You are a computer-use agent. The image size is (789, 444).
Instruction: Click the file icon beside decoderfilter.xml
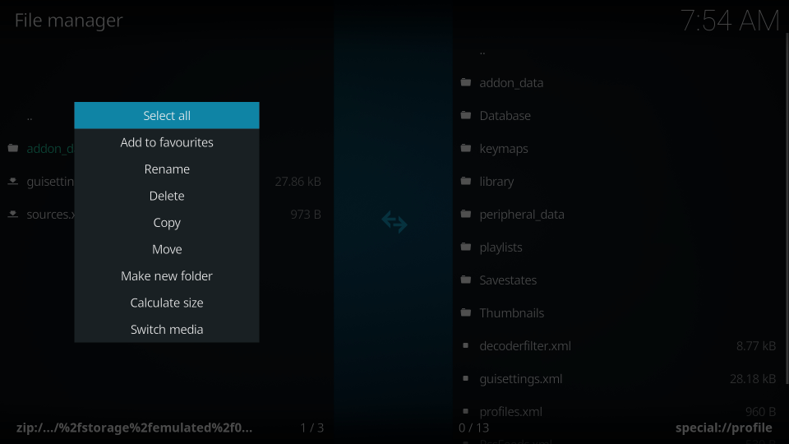click(466, 346)
